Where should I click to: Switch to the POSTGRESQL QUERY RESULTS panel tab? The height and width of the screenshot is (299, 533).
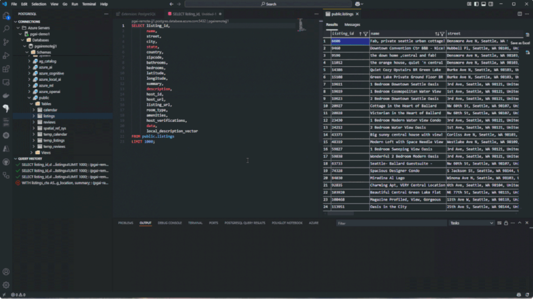tap(245, 223)
